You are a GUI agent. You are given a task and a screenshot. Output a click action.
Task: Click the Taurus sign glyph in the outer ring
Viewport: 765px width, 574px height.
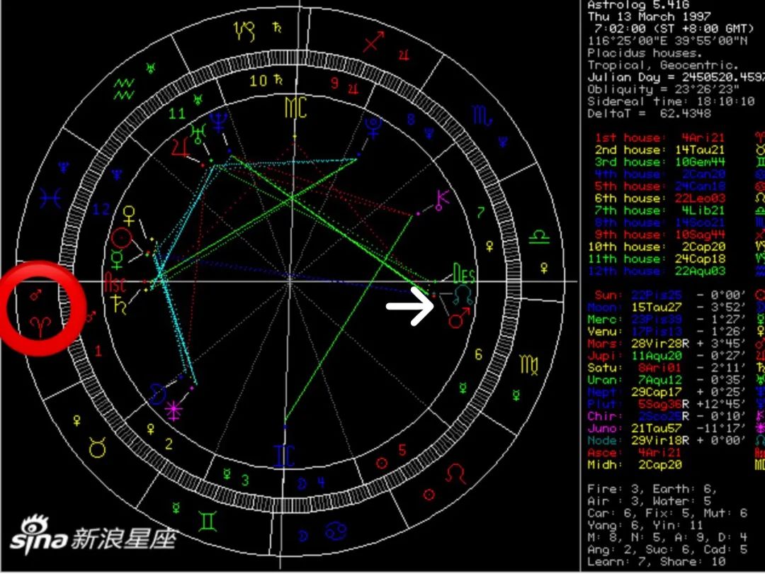click(x=98, y=447)
